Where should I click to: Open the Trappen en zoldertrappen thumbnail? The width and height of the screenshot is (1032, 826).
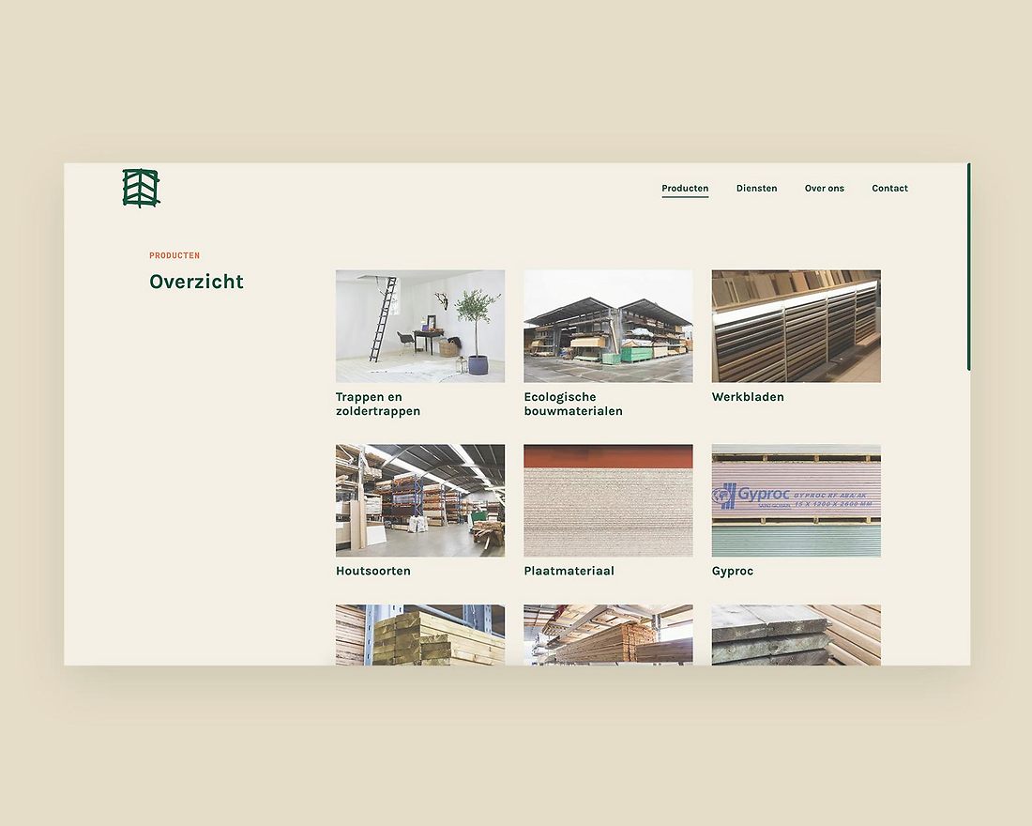coord(420,326)
